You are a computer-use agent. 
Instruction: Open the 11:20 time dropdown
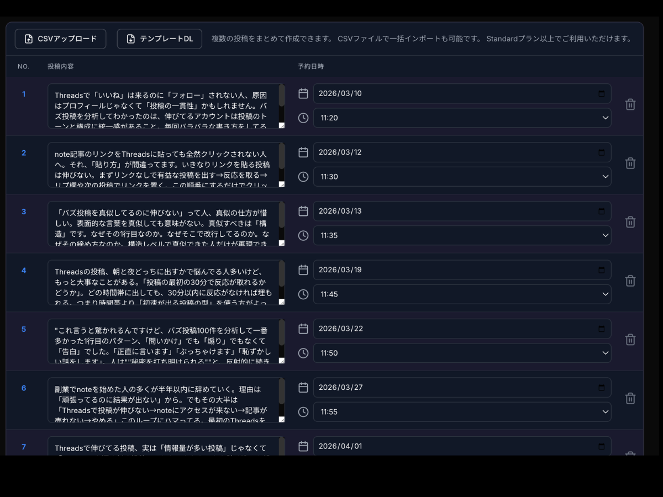[x=462, y=118]
